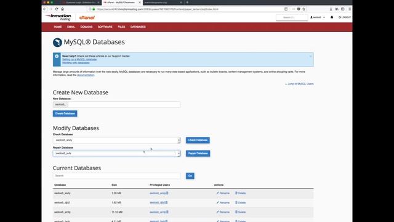Click the Check Database button
This screenshot has height=222, width=394.
pyautogui.click(x=198, y=140)
